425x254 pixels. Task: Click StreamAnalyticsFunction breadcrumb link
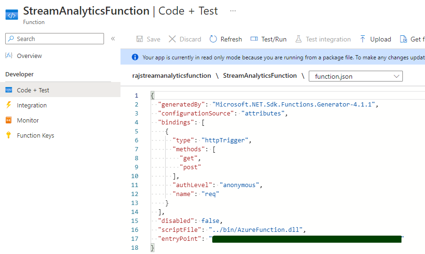(x=260, y=75)
